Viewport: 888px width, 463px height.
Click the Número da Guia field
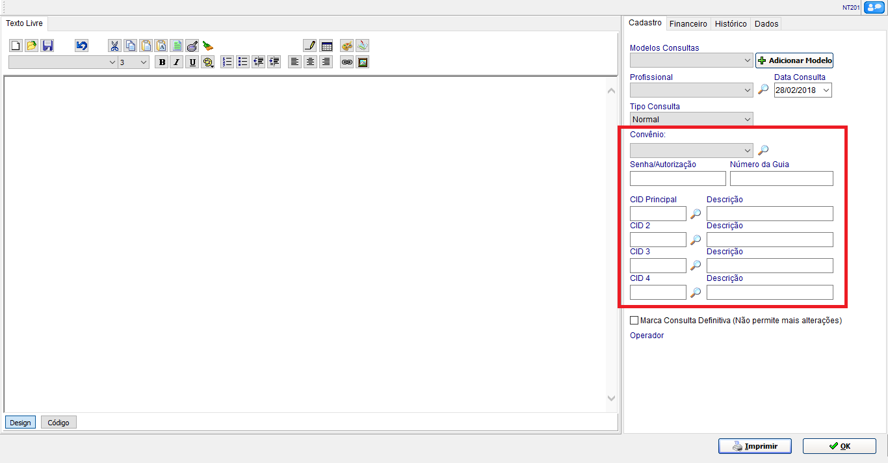point(781,179)
